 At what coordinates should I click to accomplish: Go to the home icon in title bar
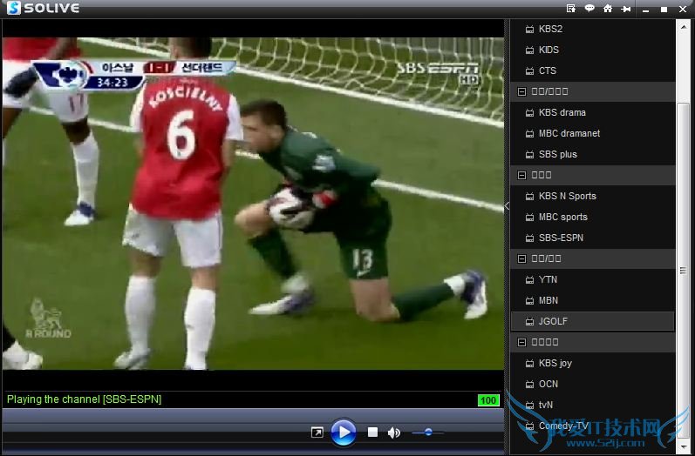(608, 9)
